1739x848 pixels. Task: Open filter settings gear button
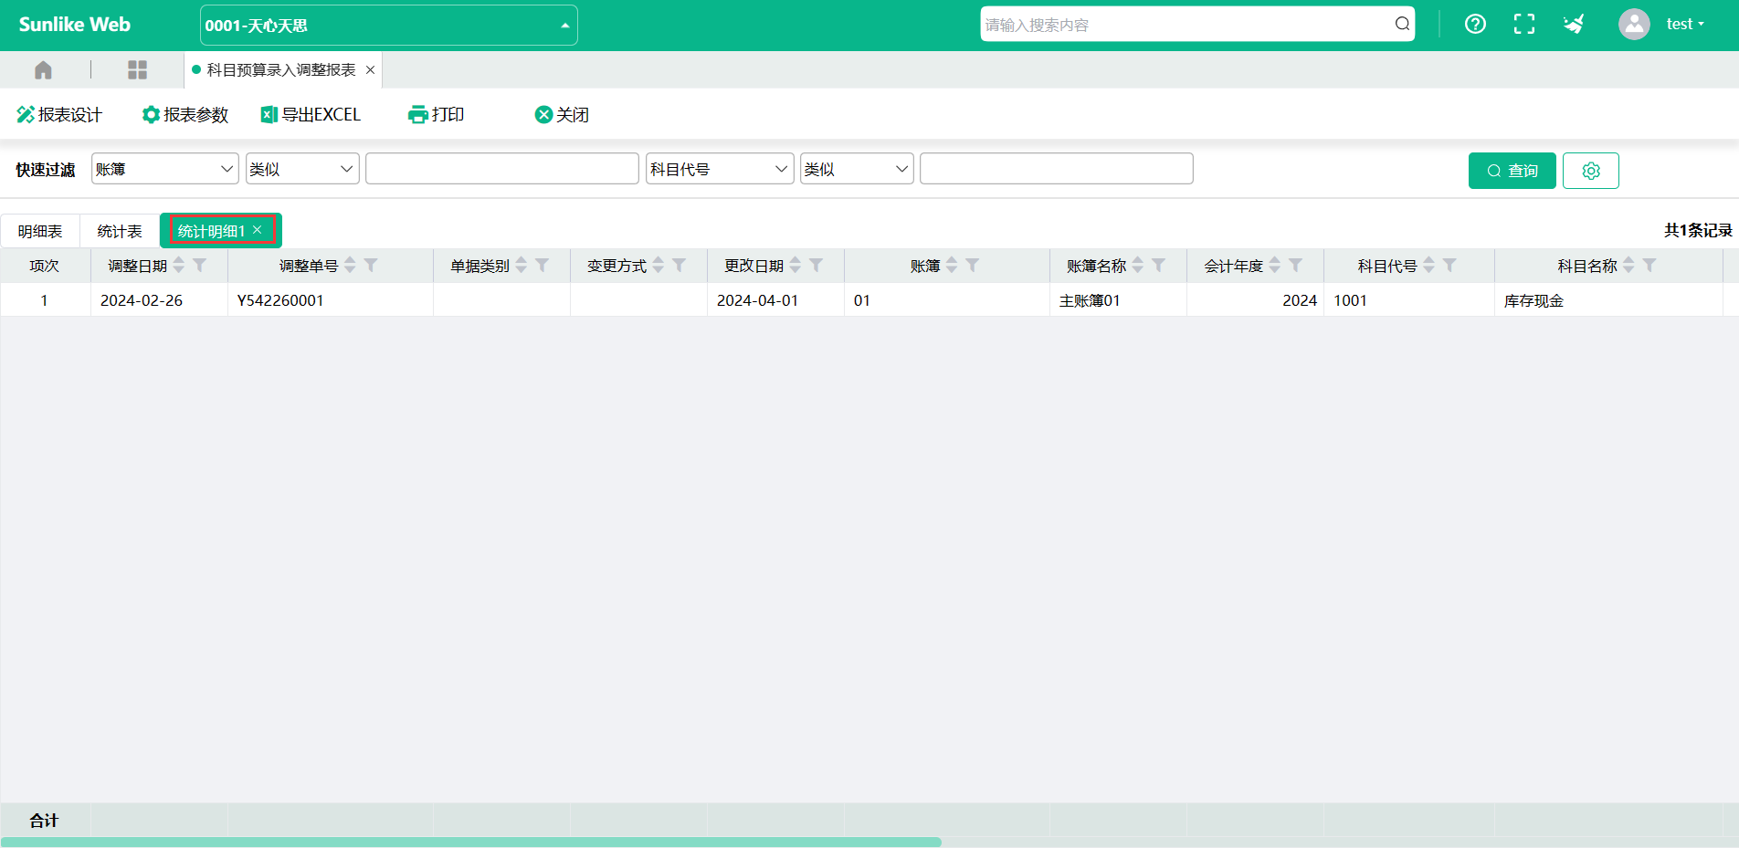coord(1590,171)
